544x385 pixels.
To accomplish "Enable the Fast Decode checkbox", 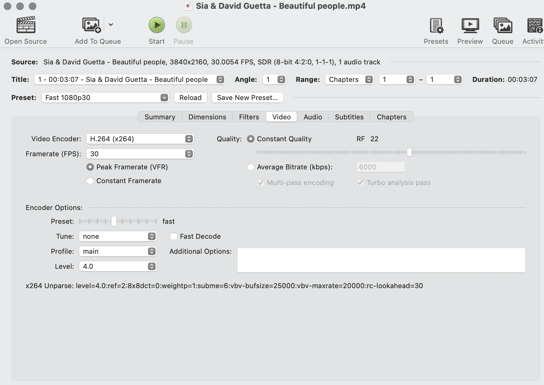I will [174, 236].
